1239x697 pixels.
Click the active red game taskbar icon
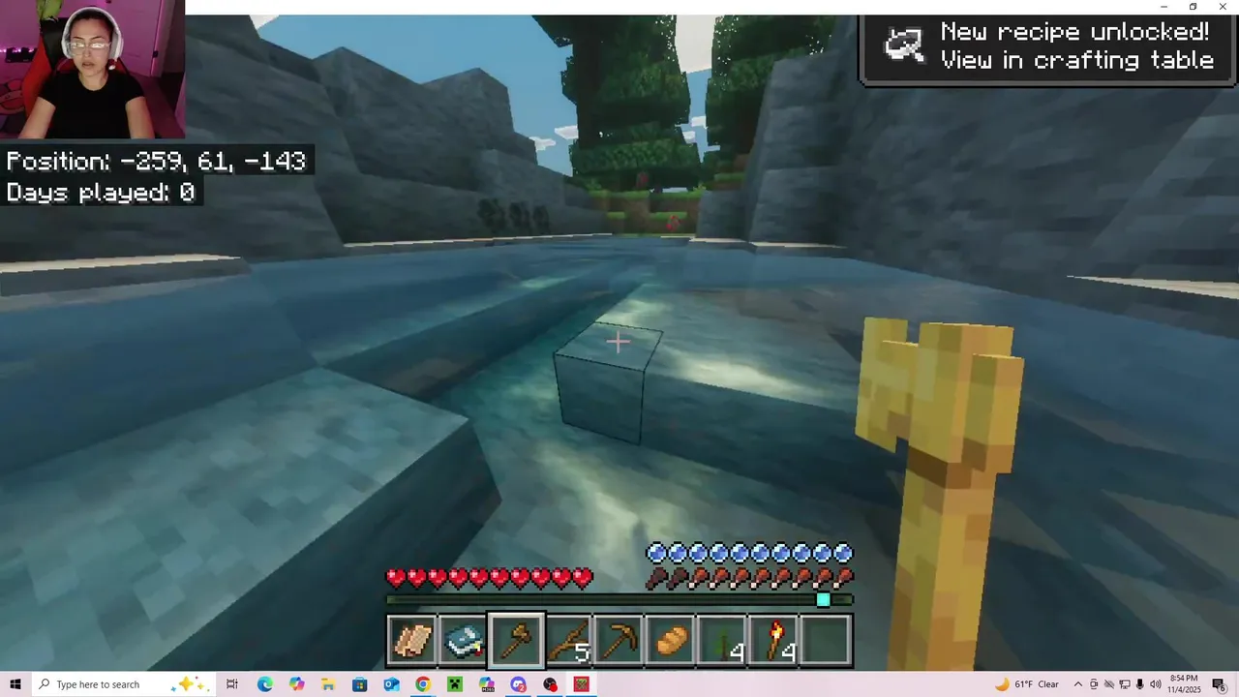point(582,684)
